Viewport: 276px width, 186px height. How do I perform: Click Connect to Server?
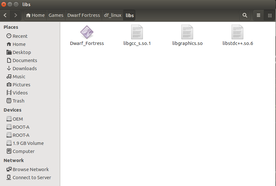click(32, 178)
